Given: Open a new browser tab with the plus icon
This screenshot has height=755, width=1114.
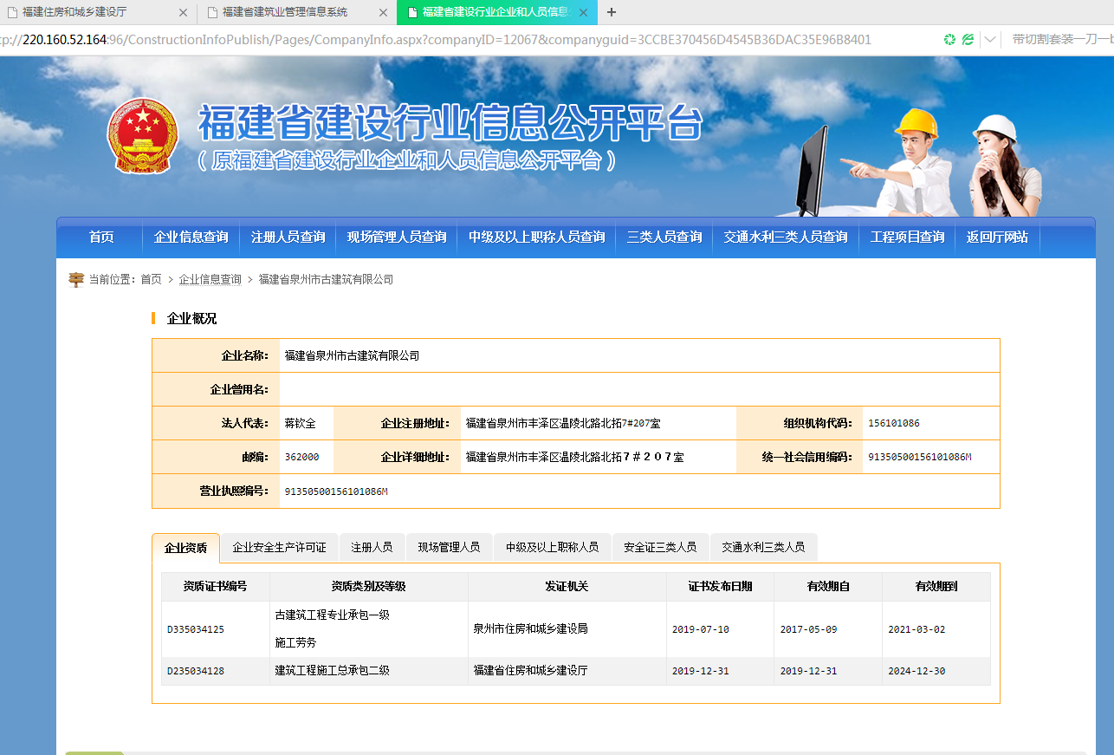Looking at the screenshot, I should coord(612,12).
